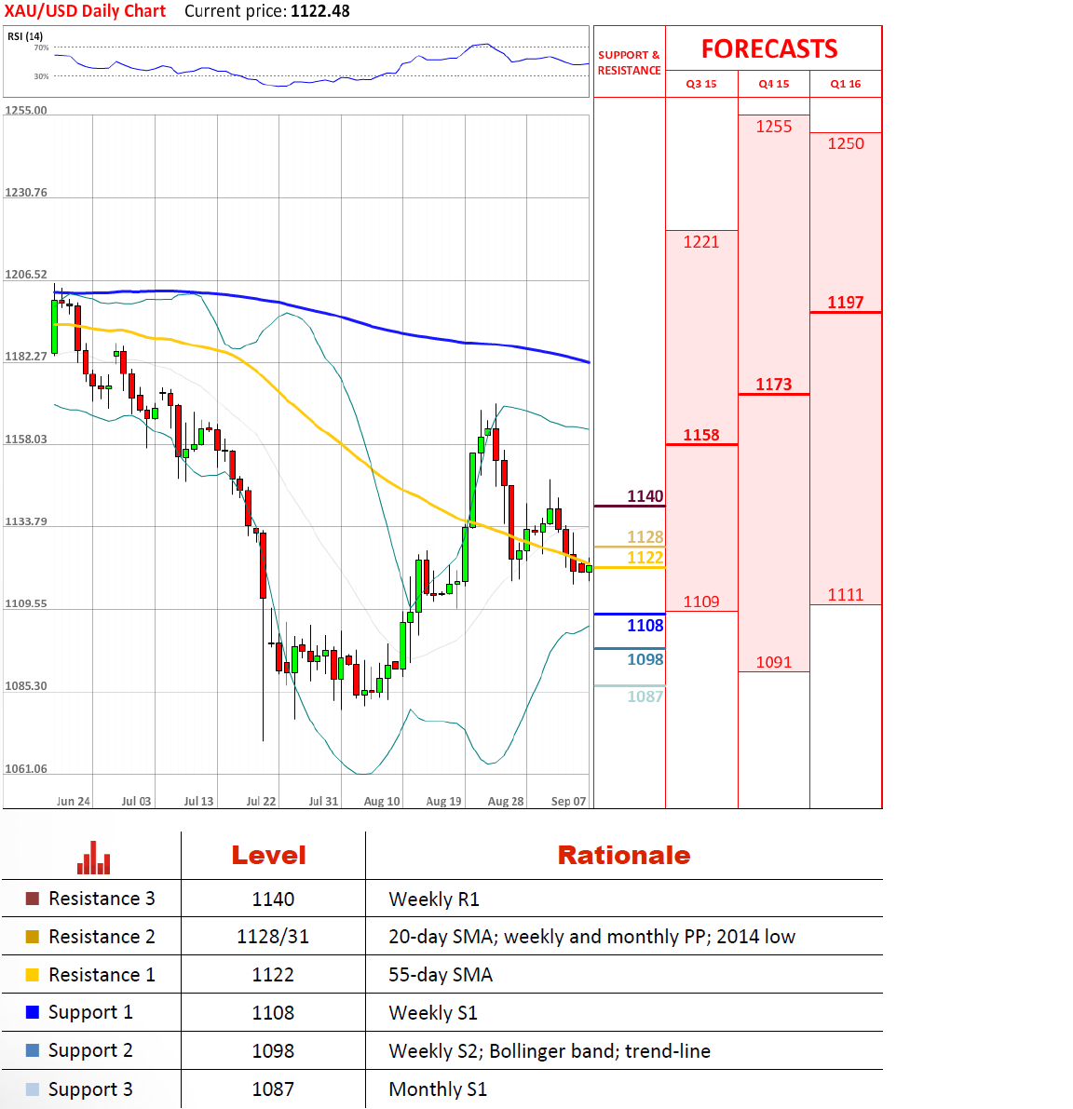Click the Jul 31 date axis label
This screenshot has width=1073, height=1109.
pyautogui.click(x=324, y=802)
